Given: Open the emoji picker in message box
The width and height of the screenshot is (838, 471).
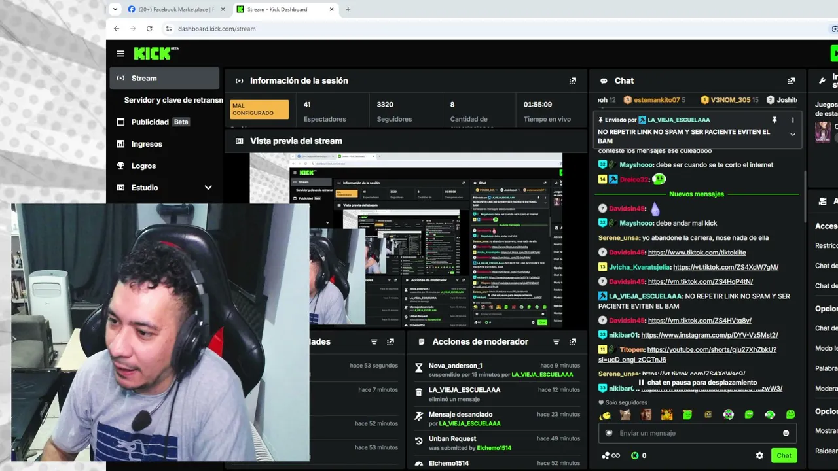Looking at the screenshot, I should click(x=786, y=433).
